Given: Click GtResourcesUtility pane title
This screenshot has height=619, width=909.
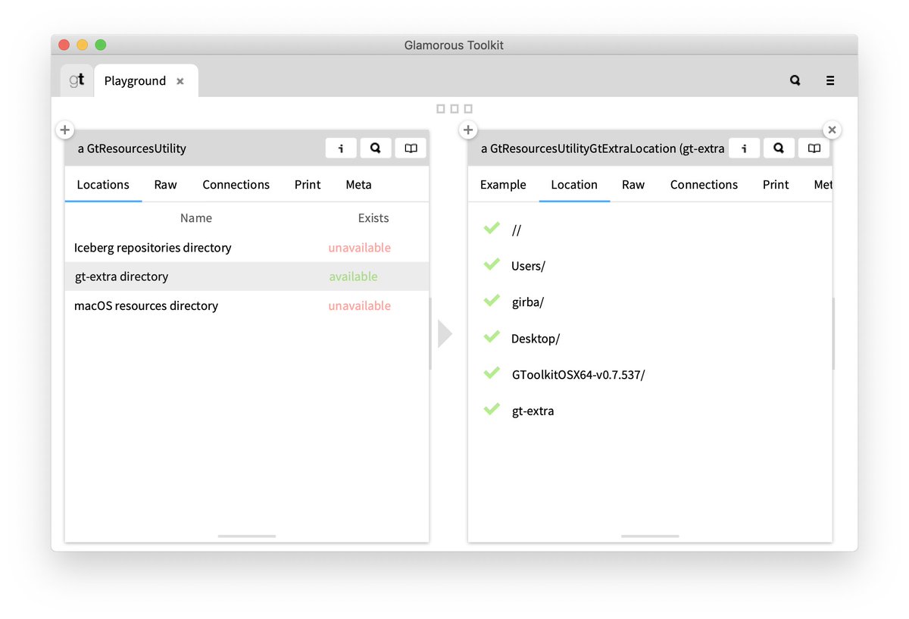Looking at the screenshot, I should click(132, 148).
